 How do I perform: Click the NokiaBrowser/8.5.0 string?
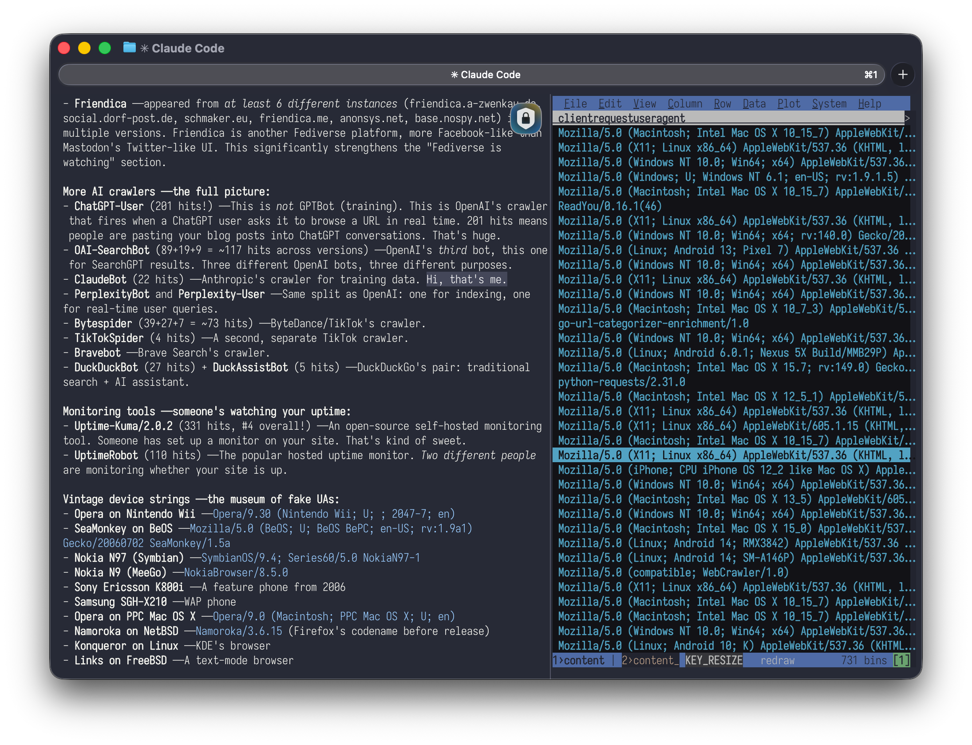[x=236, y=572]
